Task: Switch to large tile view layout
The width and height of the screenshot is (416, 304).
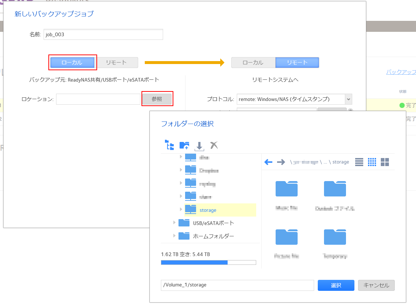Action: (385, 162)
